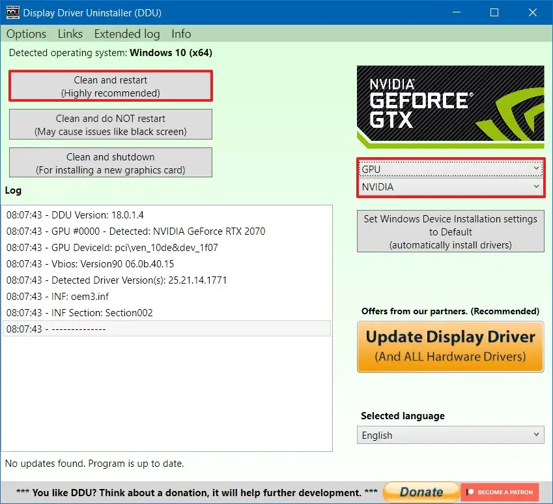The width and height of the screenshot is (553, 504).
Task: Click the NVIDIA GeForce GTX banner image
Action: pyautogui.click(x=450, y=106)
